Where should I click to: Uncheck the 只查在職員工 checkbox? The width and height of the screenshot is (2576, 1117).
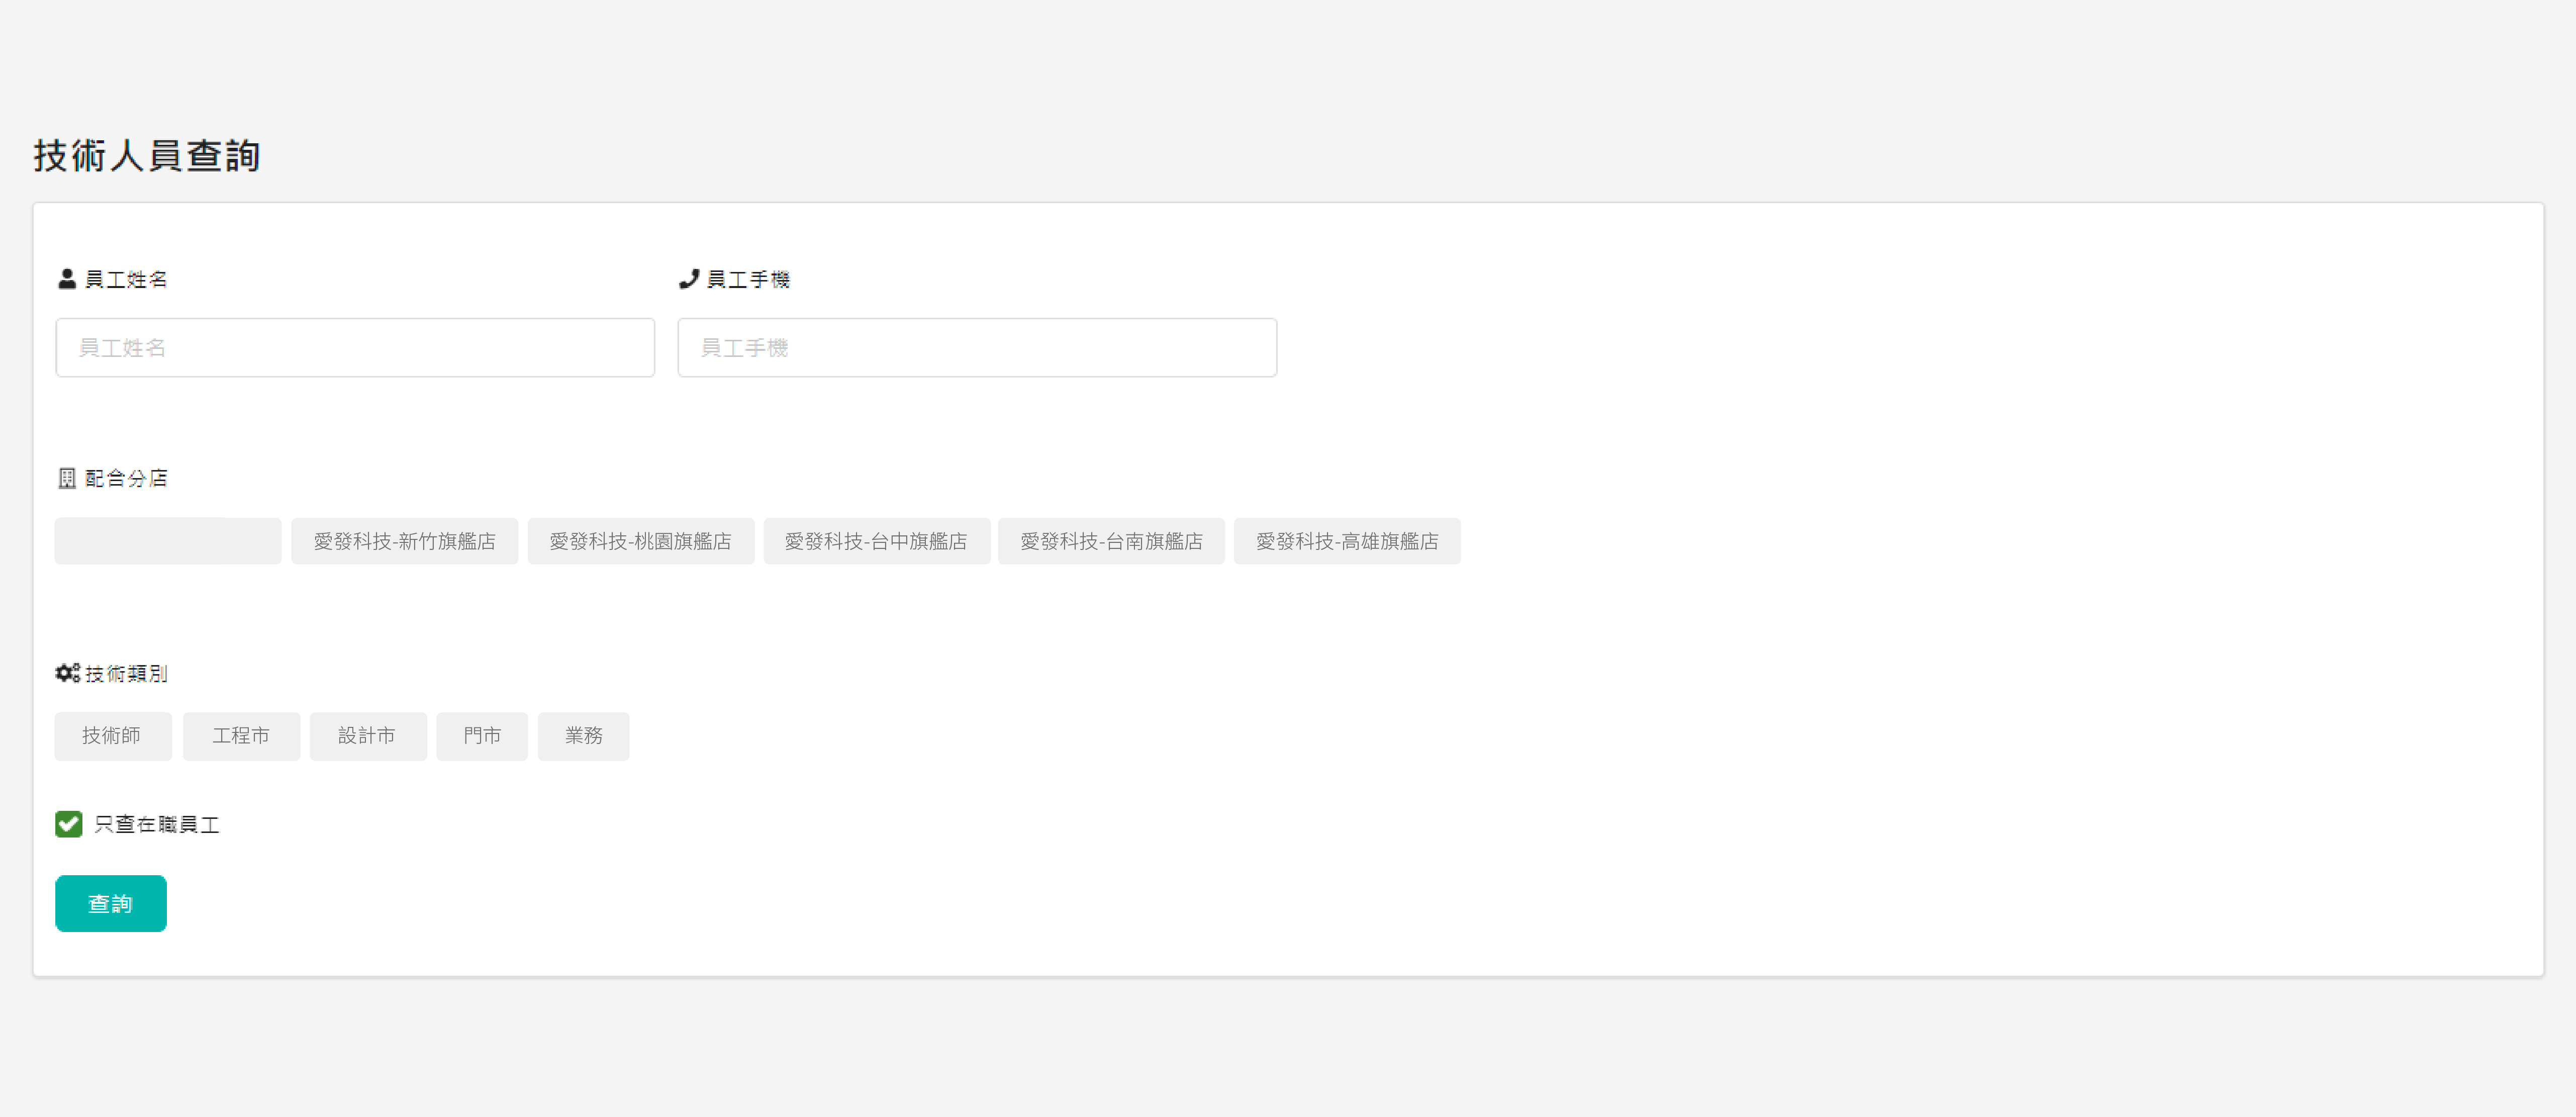[69, 824]
